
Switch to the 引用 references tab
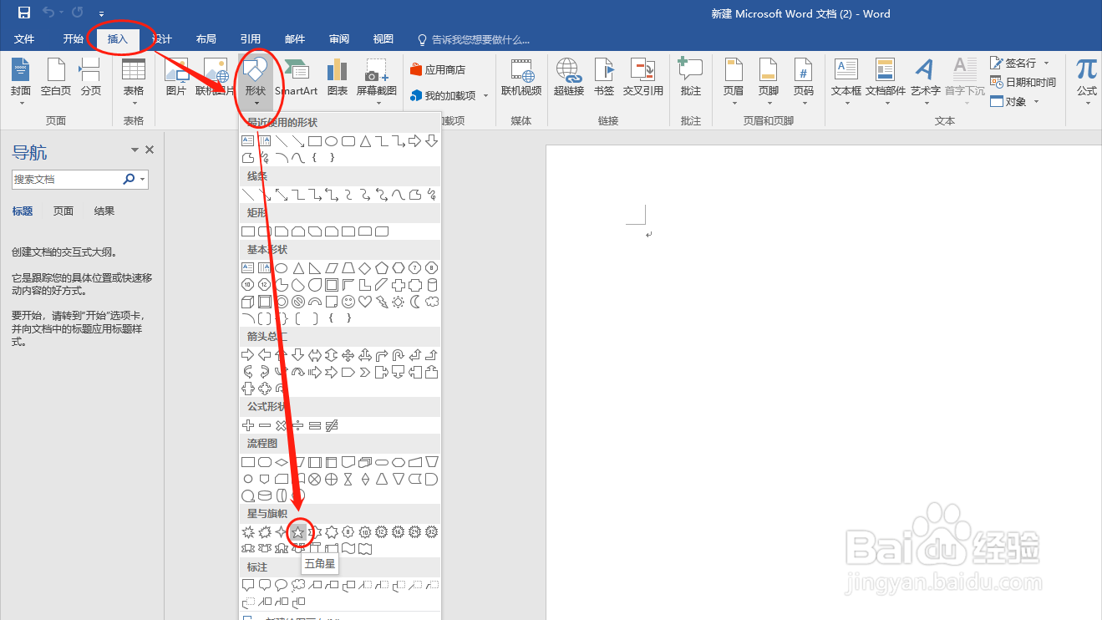250,39
